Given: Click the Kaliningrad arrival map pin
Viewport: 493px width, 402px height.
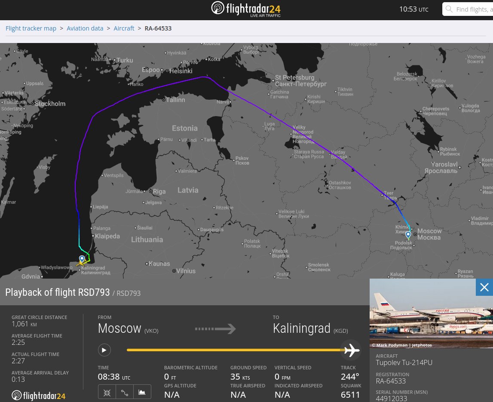Looking at the screenshot, I should tap(82, 259).
